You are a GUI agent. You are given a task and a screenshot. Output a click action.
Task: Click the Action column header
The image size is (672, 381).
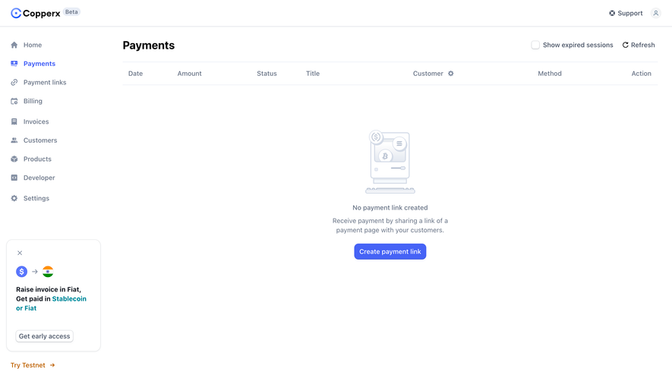tap(641, 74)
